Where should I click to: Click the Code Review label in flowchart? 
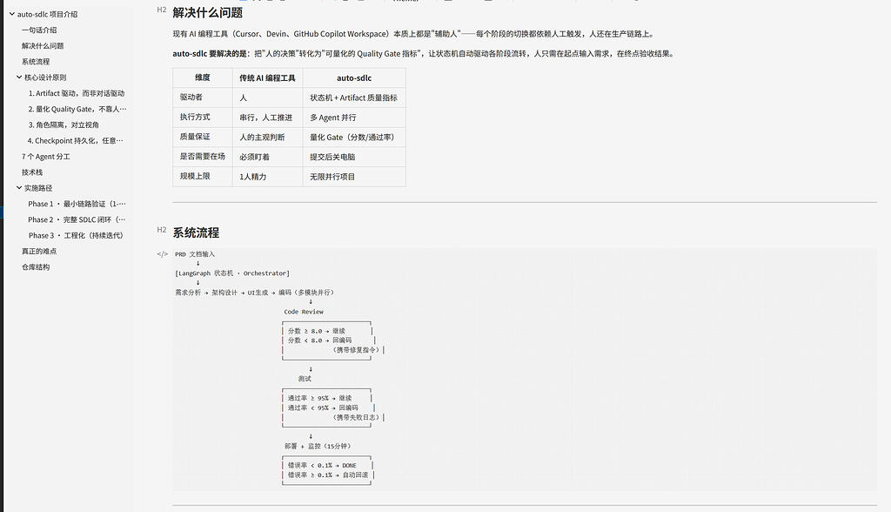point(304,312)
